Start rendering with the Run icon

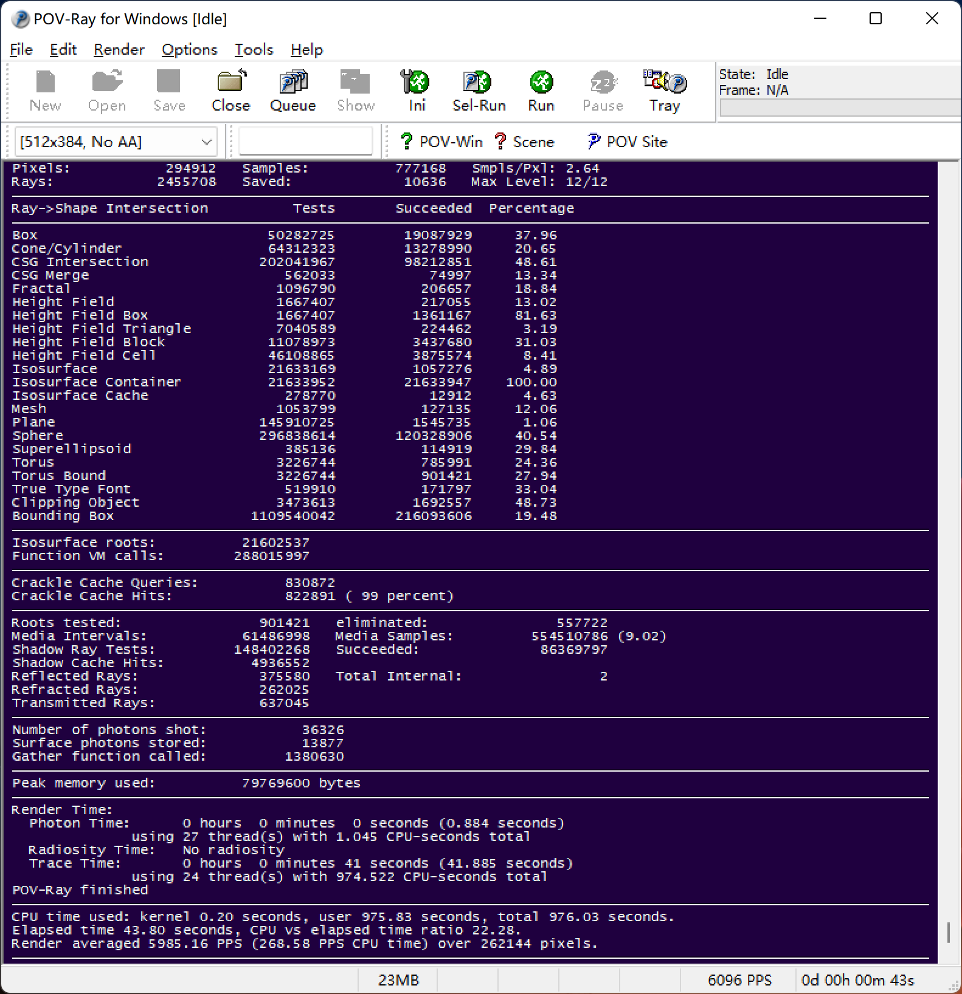pos(541,91)
